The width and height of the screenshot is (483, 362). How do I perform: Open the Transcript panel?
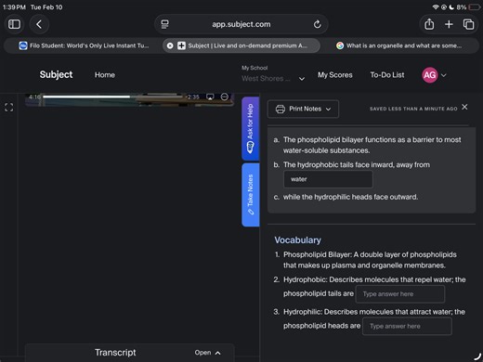tap(129, 353)
